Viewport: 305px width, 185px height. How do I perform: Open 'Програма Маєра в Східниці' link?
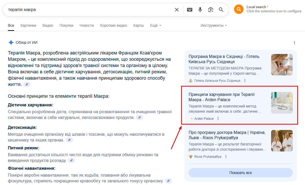224,59
